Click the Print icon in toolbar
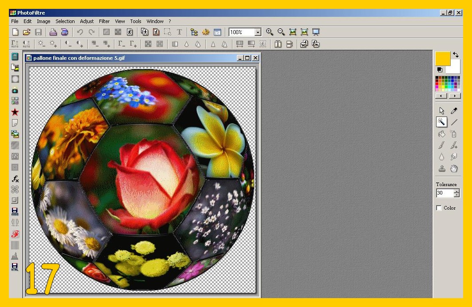Image resolution: width=472 pixels, height=307 pixels. tap(53, 32)
